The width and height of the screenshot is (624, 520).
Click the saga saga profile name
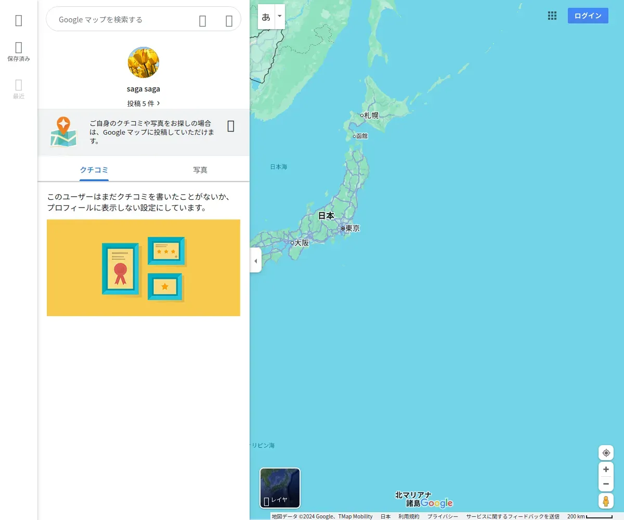click(144, 89)
